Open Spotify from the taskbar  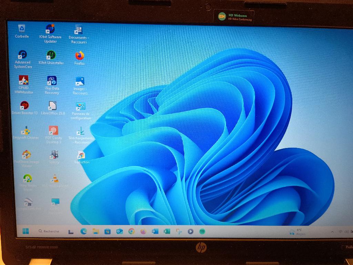(x=203, y=230)
